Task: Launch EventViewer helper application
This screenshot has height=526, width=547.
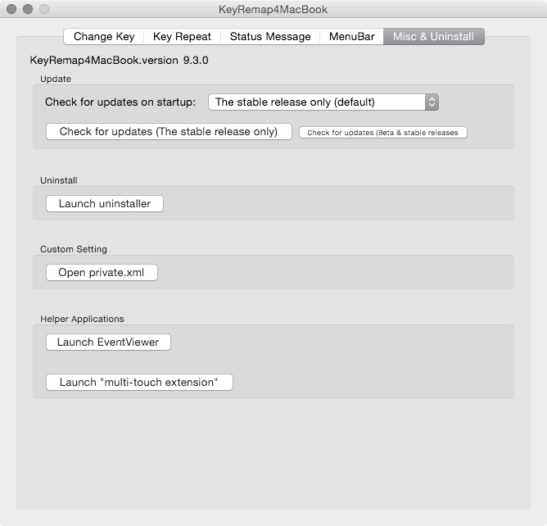Action: pyautogui.click(x=108, y=342)
